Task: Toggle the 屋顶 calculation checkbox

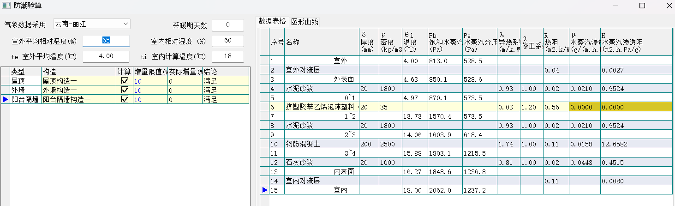Action: (x=124, y=81)
